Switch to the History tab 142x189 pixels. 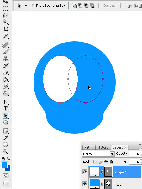coord(103,147)
